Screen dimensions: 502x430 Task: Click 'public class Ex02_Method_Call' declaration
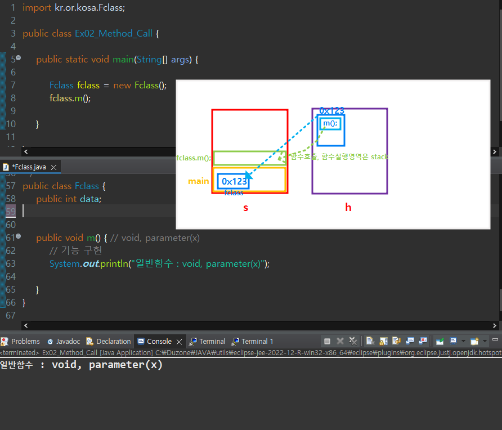coord(91,33)
